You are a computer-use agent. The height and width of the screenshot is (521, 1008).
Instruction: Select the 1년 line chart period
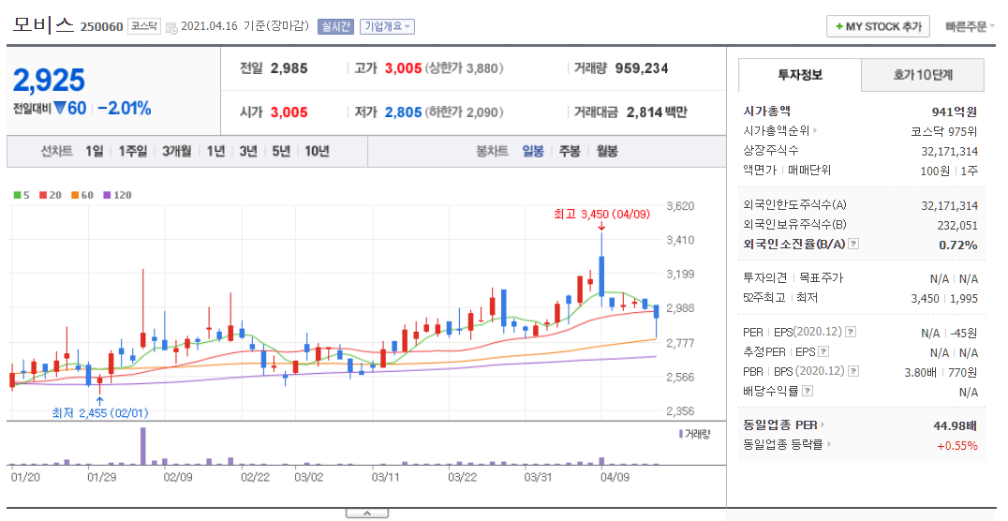[x=216, y=151]
